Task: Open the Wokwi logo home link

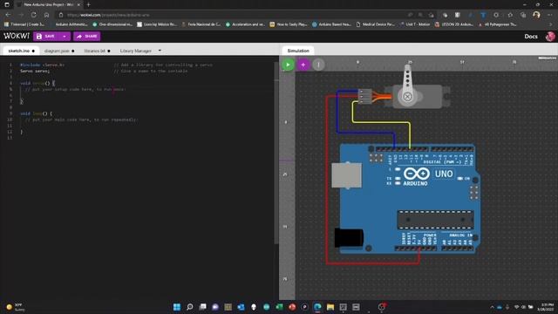Action: click(x=17, y=36)
